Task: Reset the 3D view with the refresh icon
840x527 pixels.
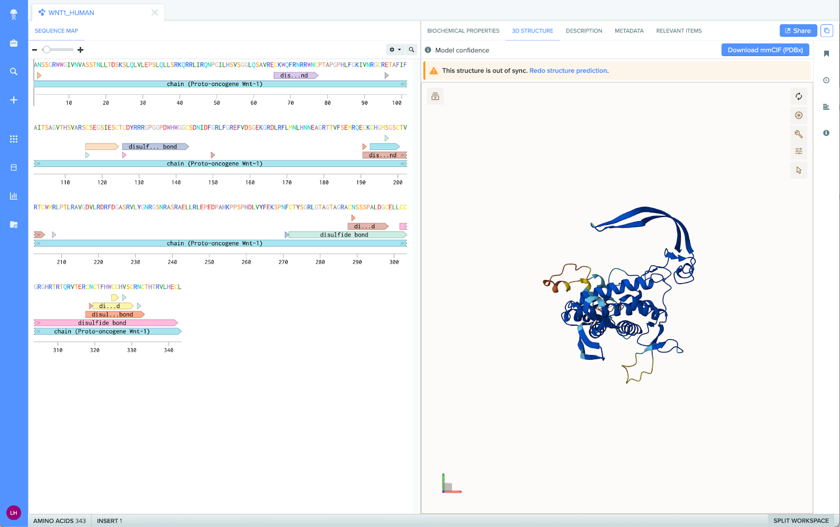Action: tap(799, 96)
